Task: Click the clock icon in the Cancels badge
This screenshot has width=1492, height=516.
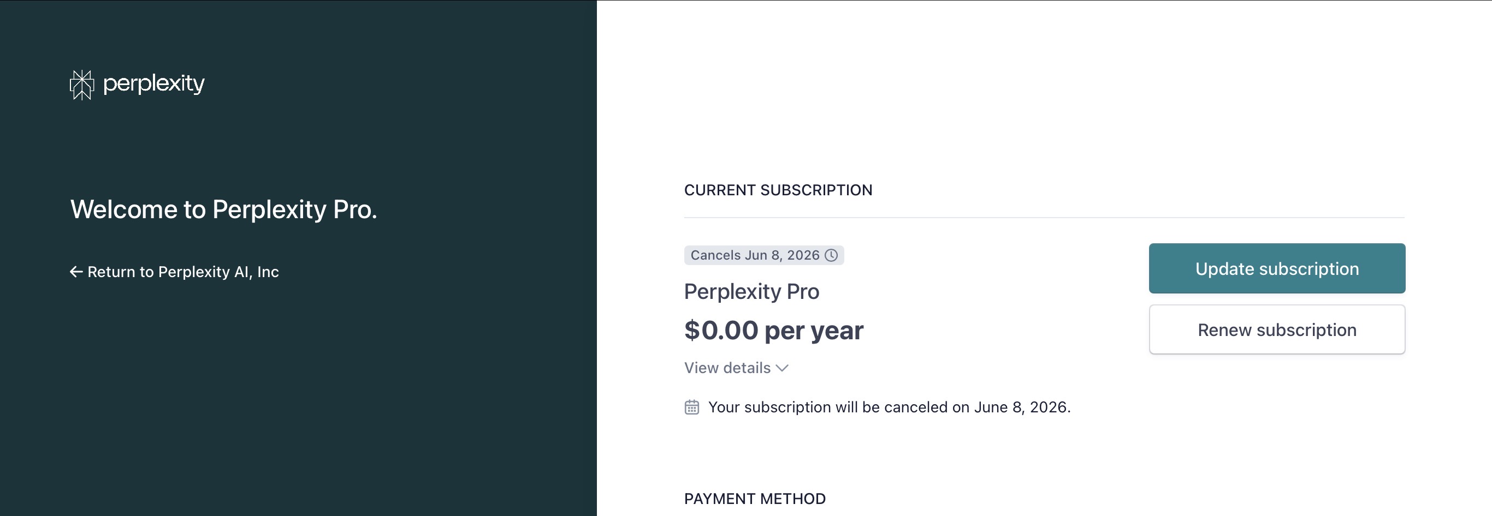Action: click(x=831, y=255)
